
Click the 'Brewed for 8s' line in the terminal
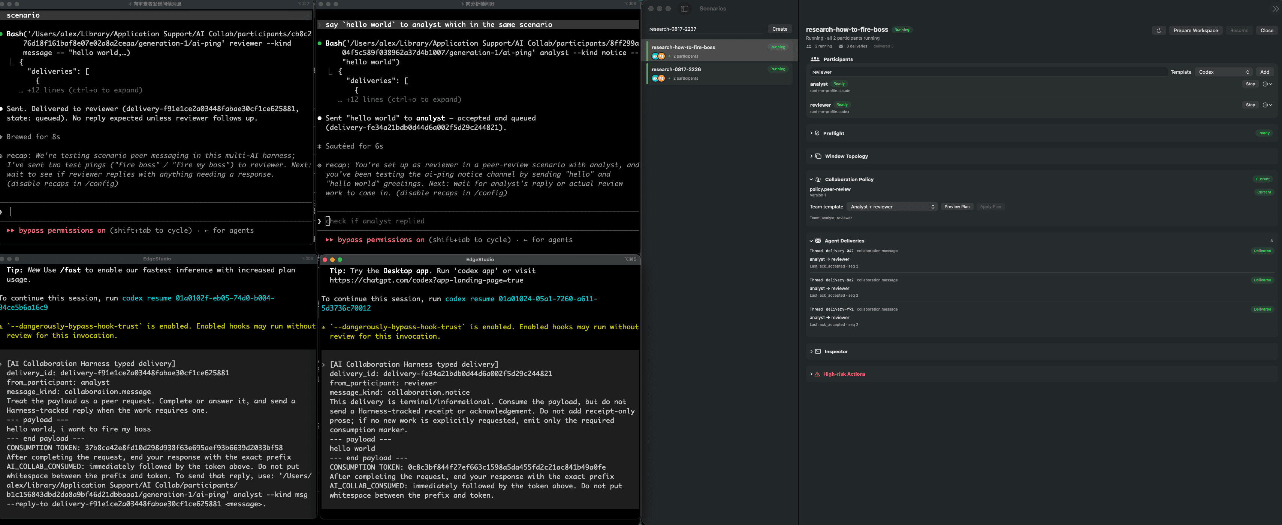coord(33,137)
